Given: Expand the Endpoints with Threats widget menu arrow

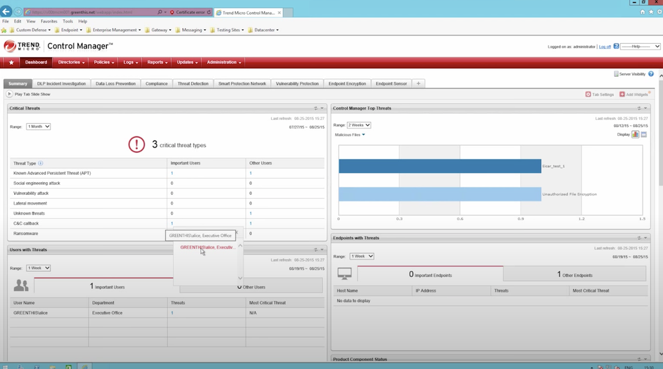Looking at the screenshot, I should tap(645, 238).
